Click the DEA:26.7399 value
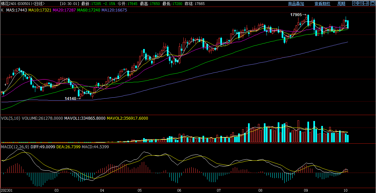 coord(68,147)
